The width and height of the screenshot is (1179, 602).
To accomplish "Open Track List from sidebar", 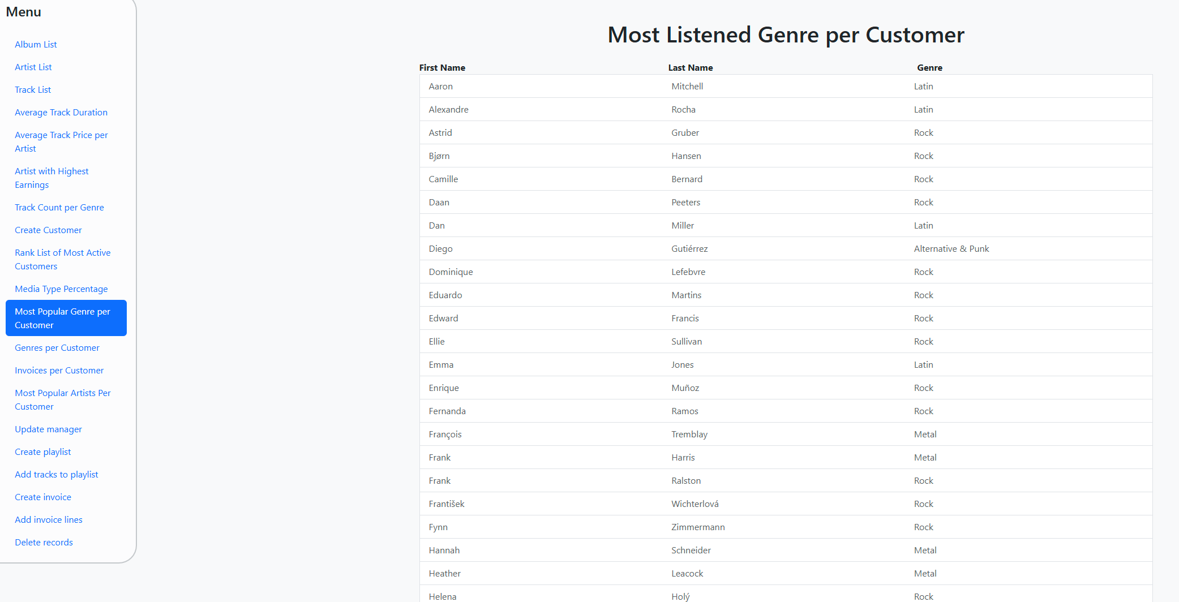I will click(x=33, y=89).
